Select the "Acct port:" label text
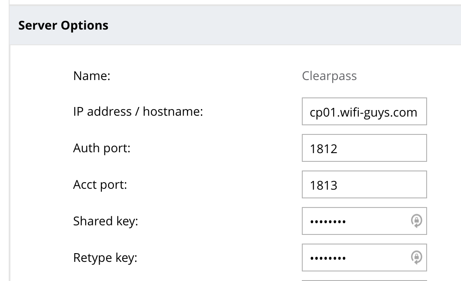This screenshot has width=461, height=281. (x=100, y=185)
